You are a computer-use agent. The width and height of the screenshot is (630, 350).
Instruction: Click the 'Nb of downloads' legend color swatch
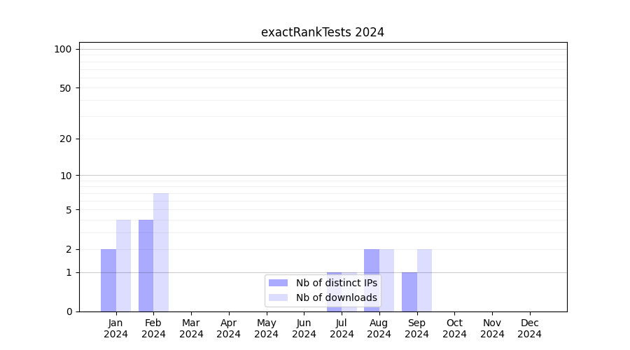[x=278, y=297]
